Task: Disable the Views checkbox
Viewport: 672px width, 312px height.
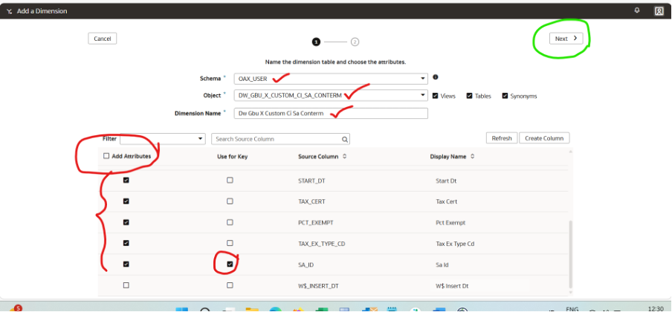Action: coord(434,96)
